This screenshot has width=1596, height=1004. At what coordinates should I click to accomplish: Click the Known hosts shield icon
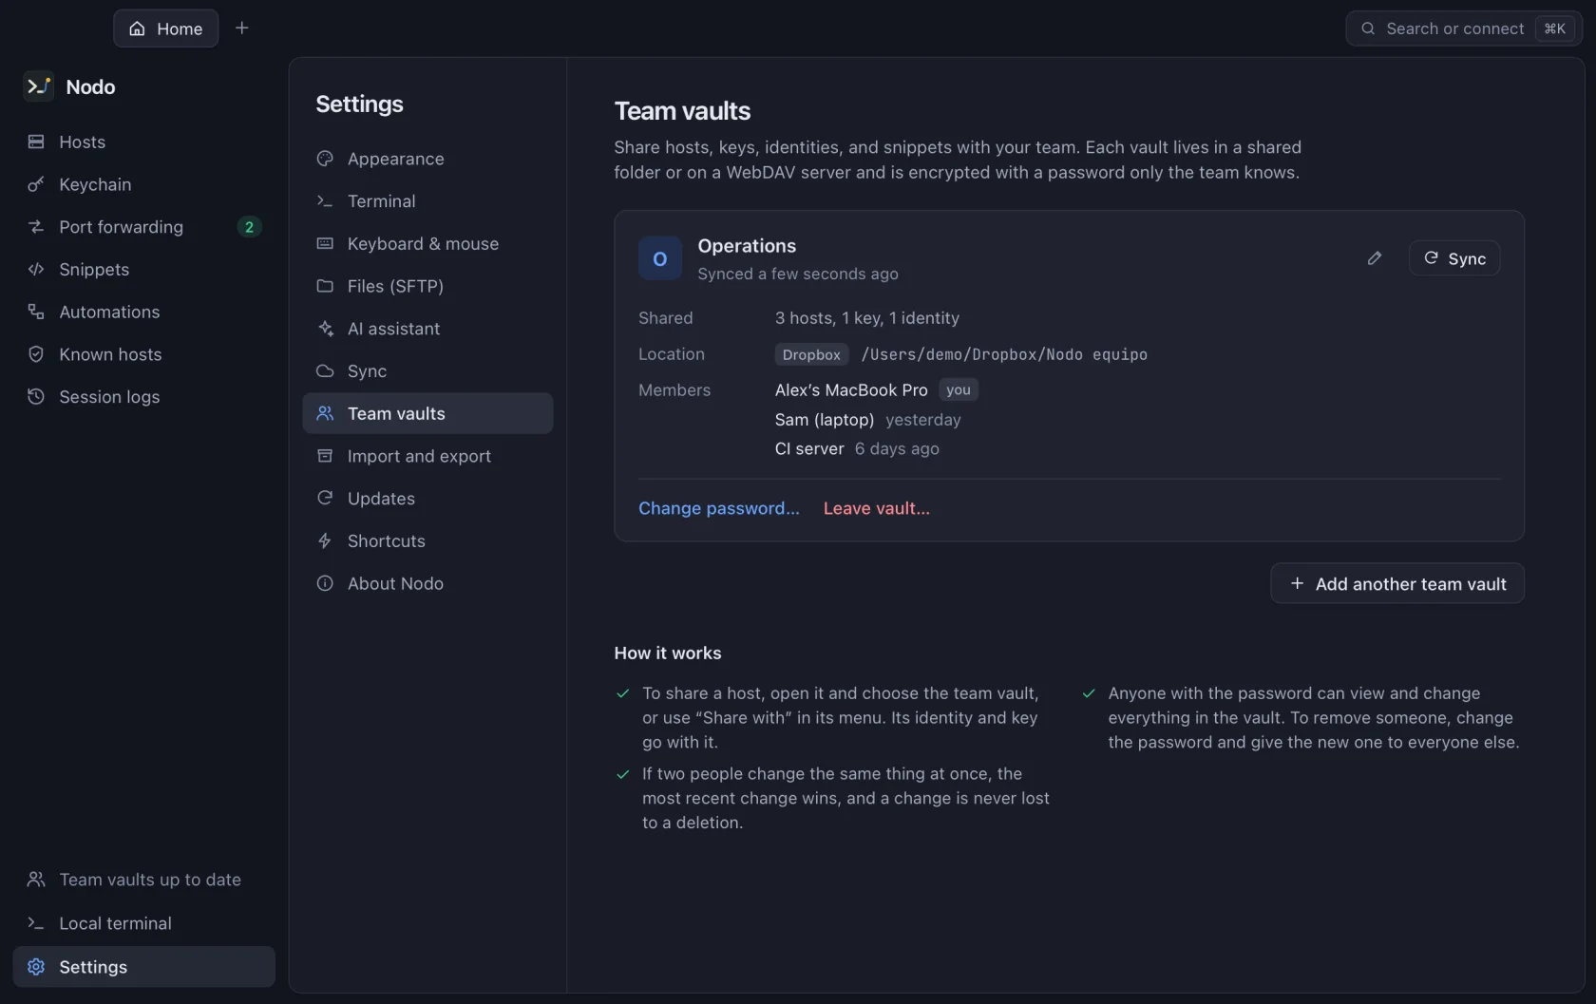pyautogui.click(x=36, y=354)
